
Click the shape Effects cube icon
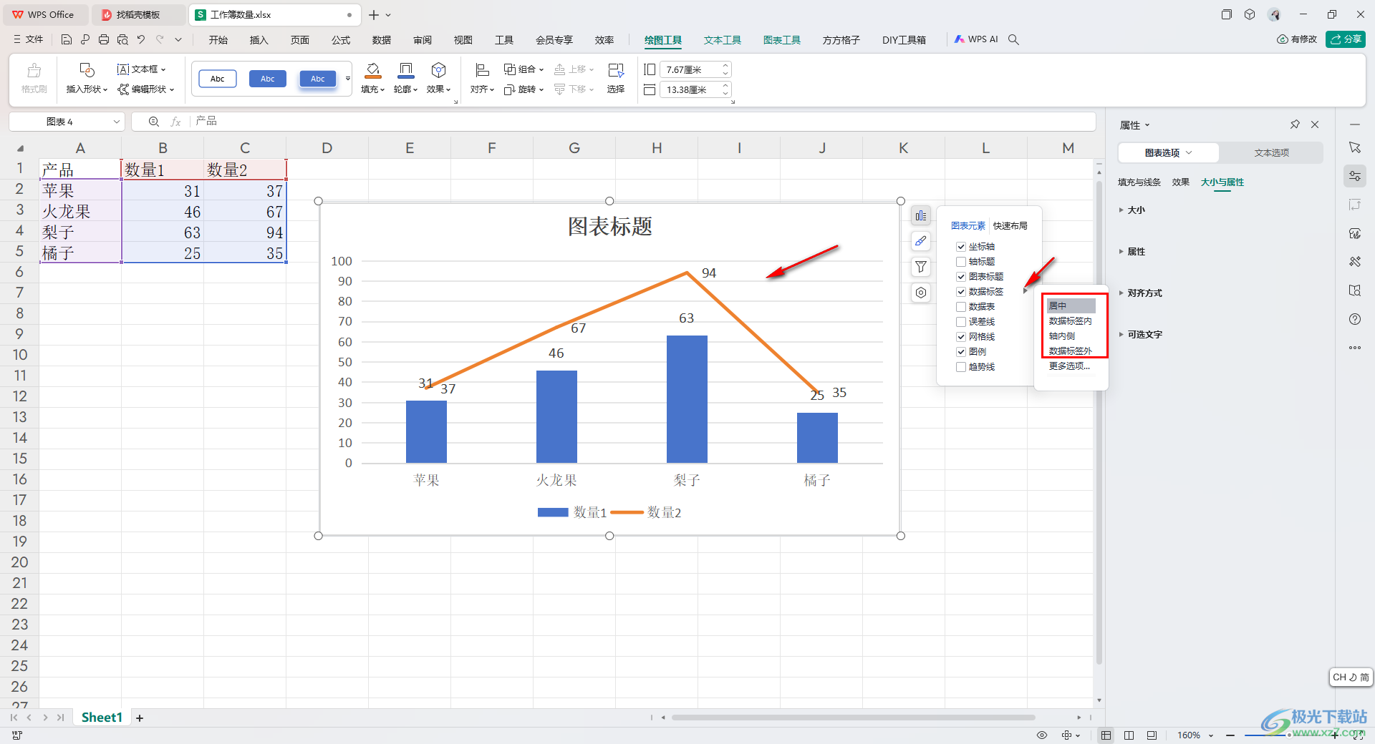click(x=438, y=70)
